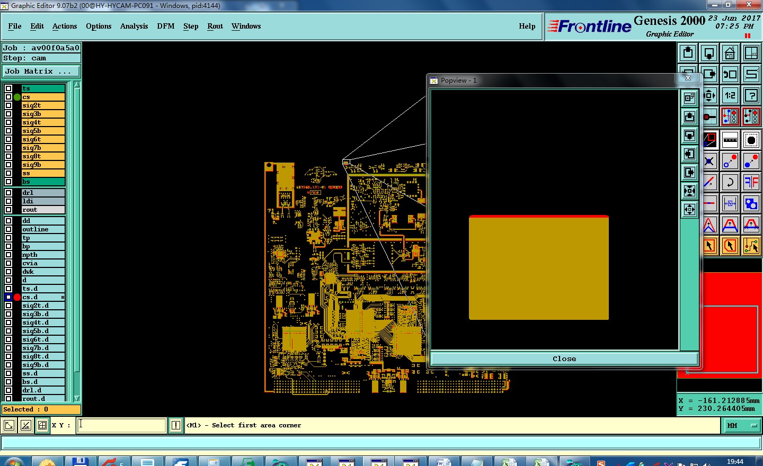Click the 1:2 zoom scale icon
Screen dimensions: 763x466
(x=730, y=95)
